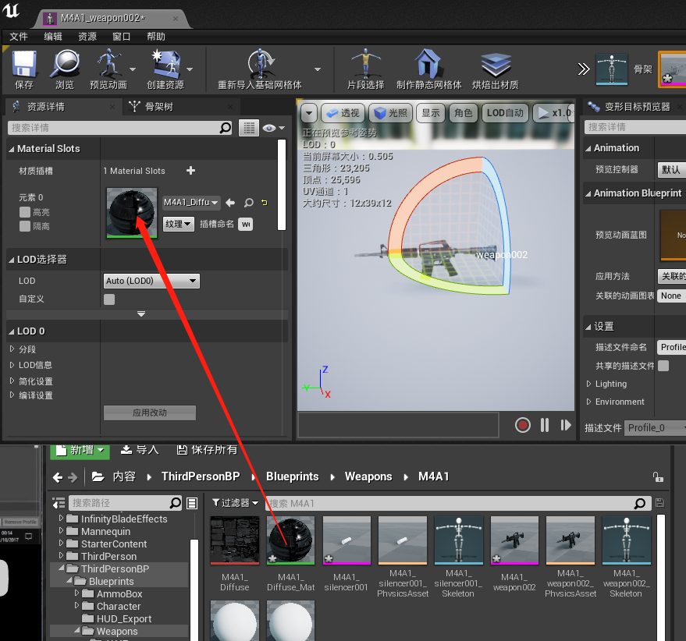686x641 pixels.
Task: Select M4A1_Diffuse_Mat asset thumbnail
Action: coord(290,540)
